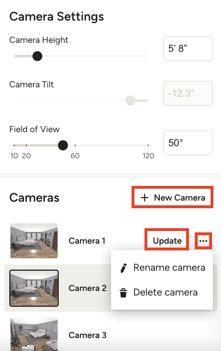The image size is (221, 351).
Task: Click the Field of View slider knob
Action: tap(63, 145)
